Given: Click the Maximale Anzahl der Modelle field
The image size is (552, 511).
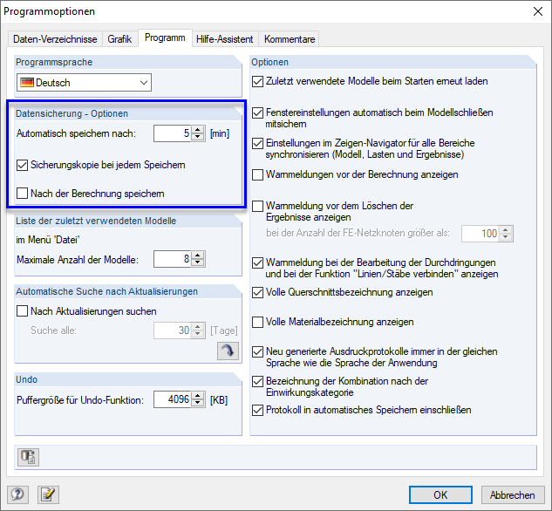Looking at the screenshot, I should [173, 259].
